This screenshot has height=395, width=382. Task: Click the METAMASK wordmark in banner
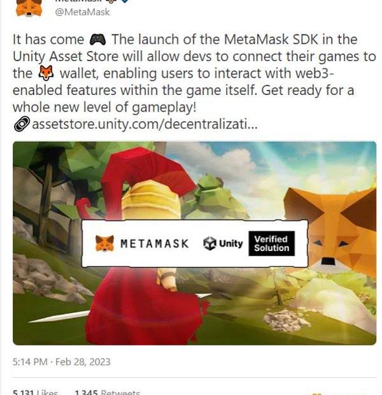point(155,243)
